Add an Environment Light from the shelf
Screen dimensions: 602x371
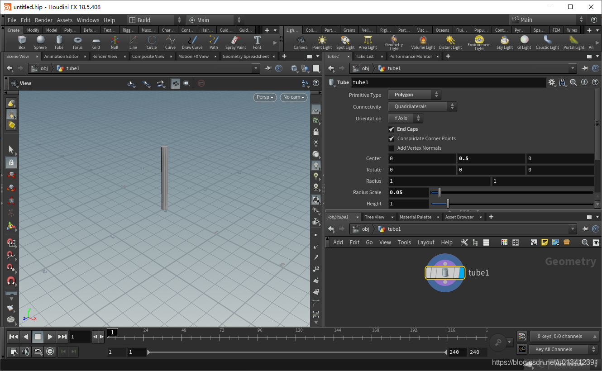click(x=479, y=43)
